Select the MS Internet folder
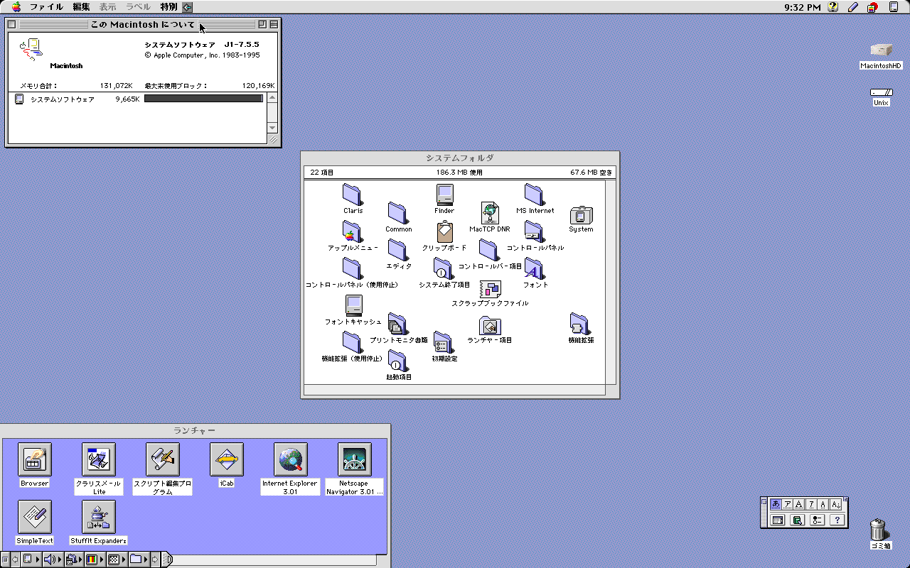The height and width of the screenshot is (568, 910). pos(535,195)
